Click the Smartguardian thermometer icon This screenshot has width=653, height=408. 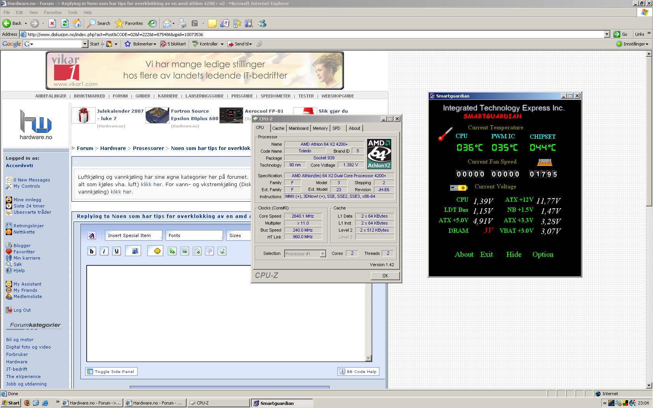(445, 134)
